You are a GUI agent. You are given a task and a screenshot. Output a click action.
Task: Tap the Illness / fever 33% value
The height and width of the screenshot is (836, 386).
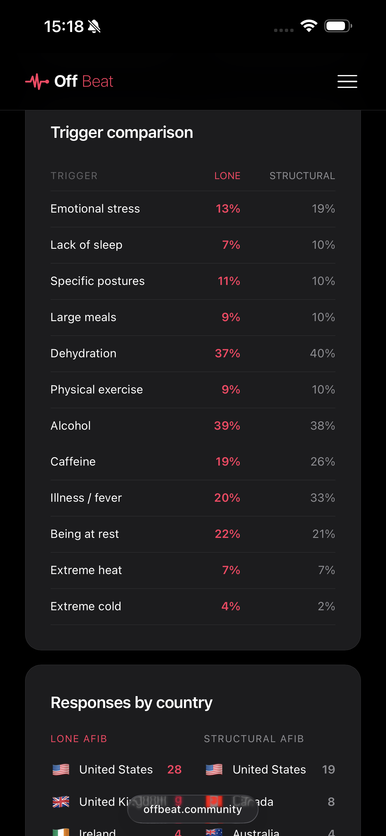coord(323,498)
